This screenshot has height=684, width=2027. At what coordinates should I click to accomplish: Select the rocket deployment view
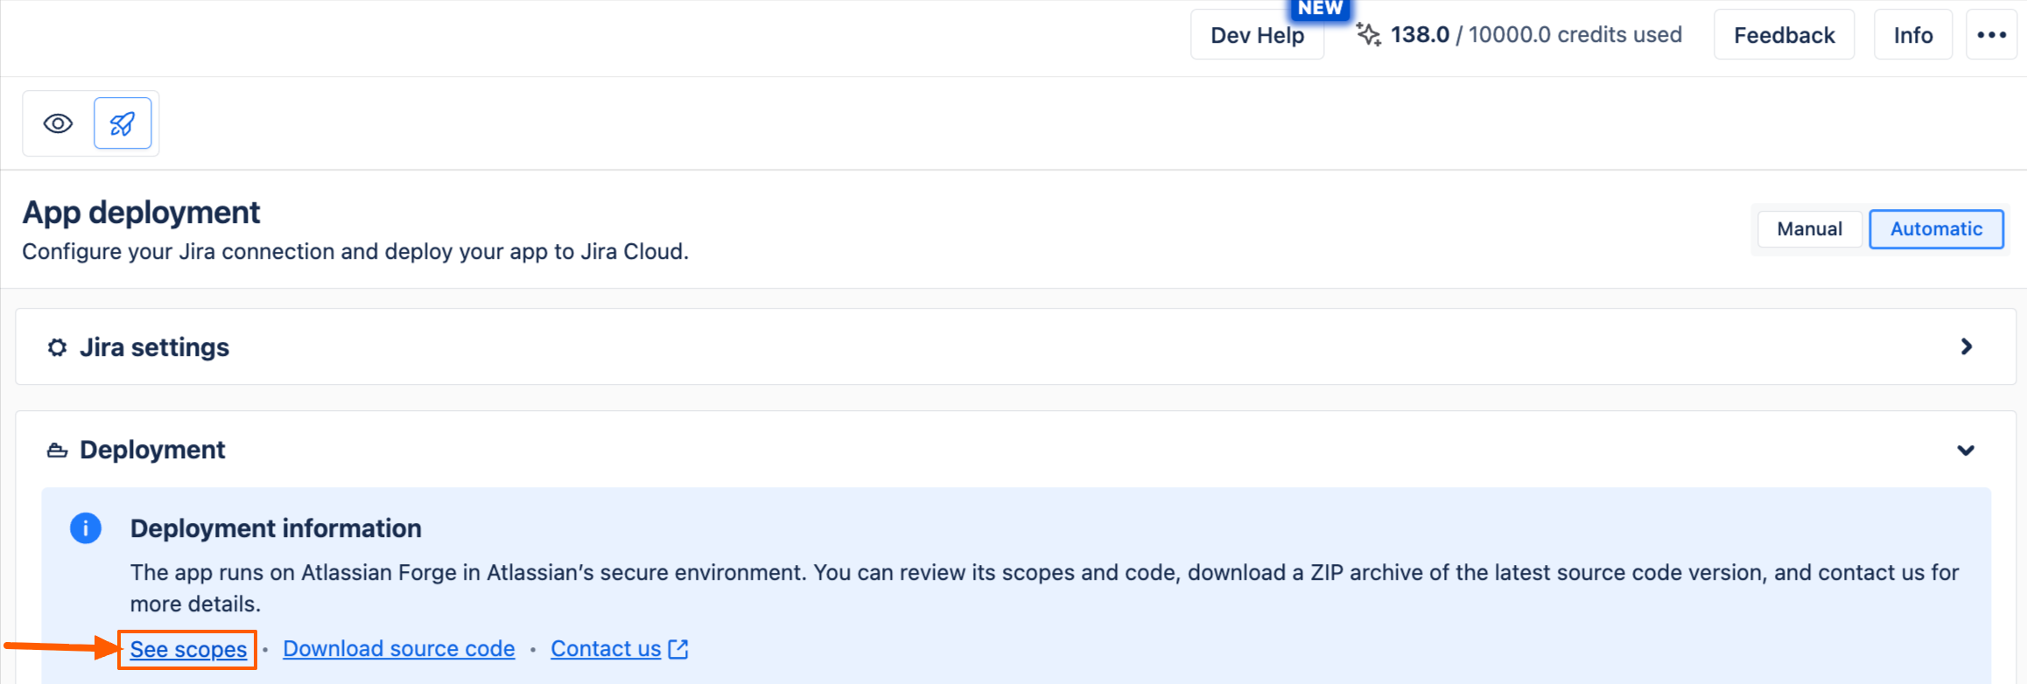123,123
